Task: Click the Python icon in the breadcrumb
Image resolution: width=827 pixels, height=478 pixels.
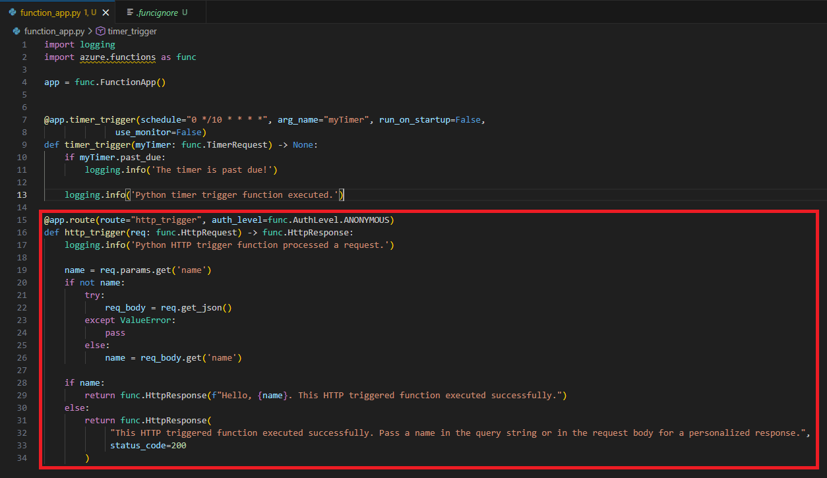Action: (x=16, y=31)
